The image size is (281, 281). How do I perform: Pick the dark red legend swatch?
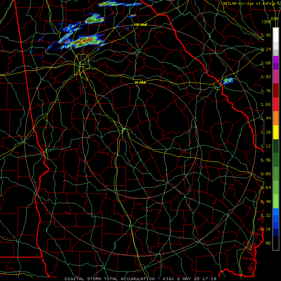click(276, 91)
